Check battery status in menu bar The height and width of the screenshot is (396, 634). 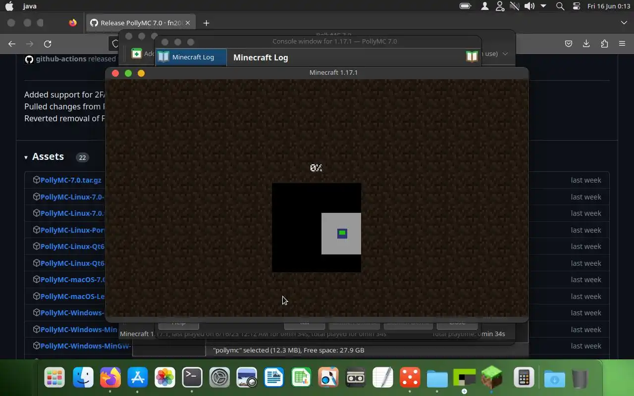pyautogui.click(x=465, y=6)
